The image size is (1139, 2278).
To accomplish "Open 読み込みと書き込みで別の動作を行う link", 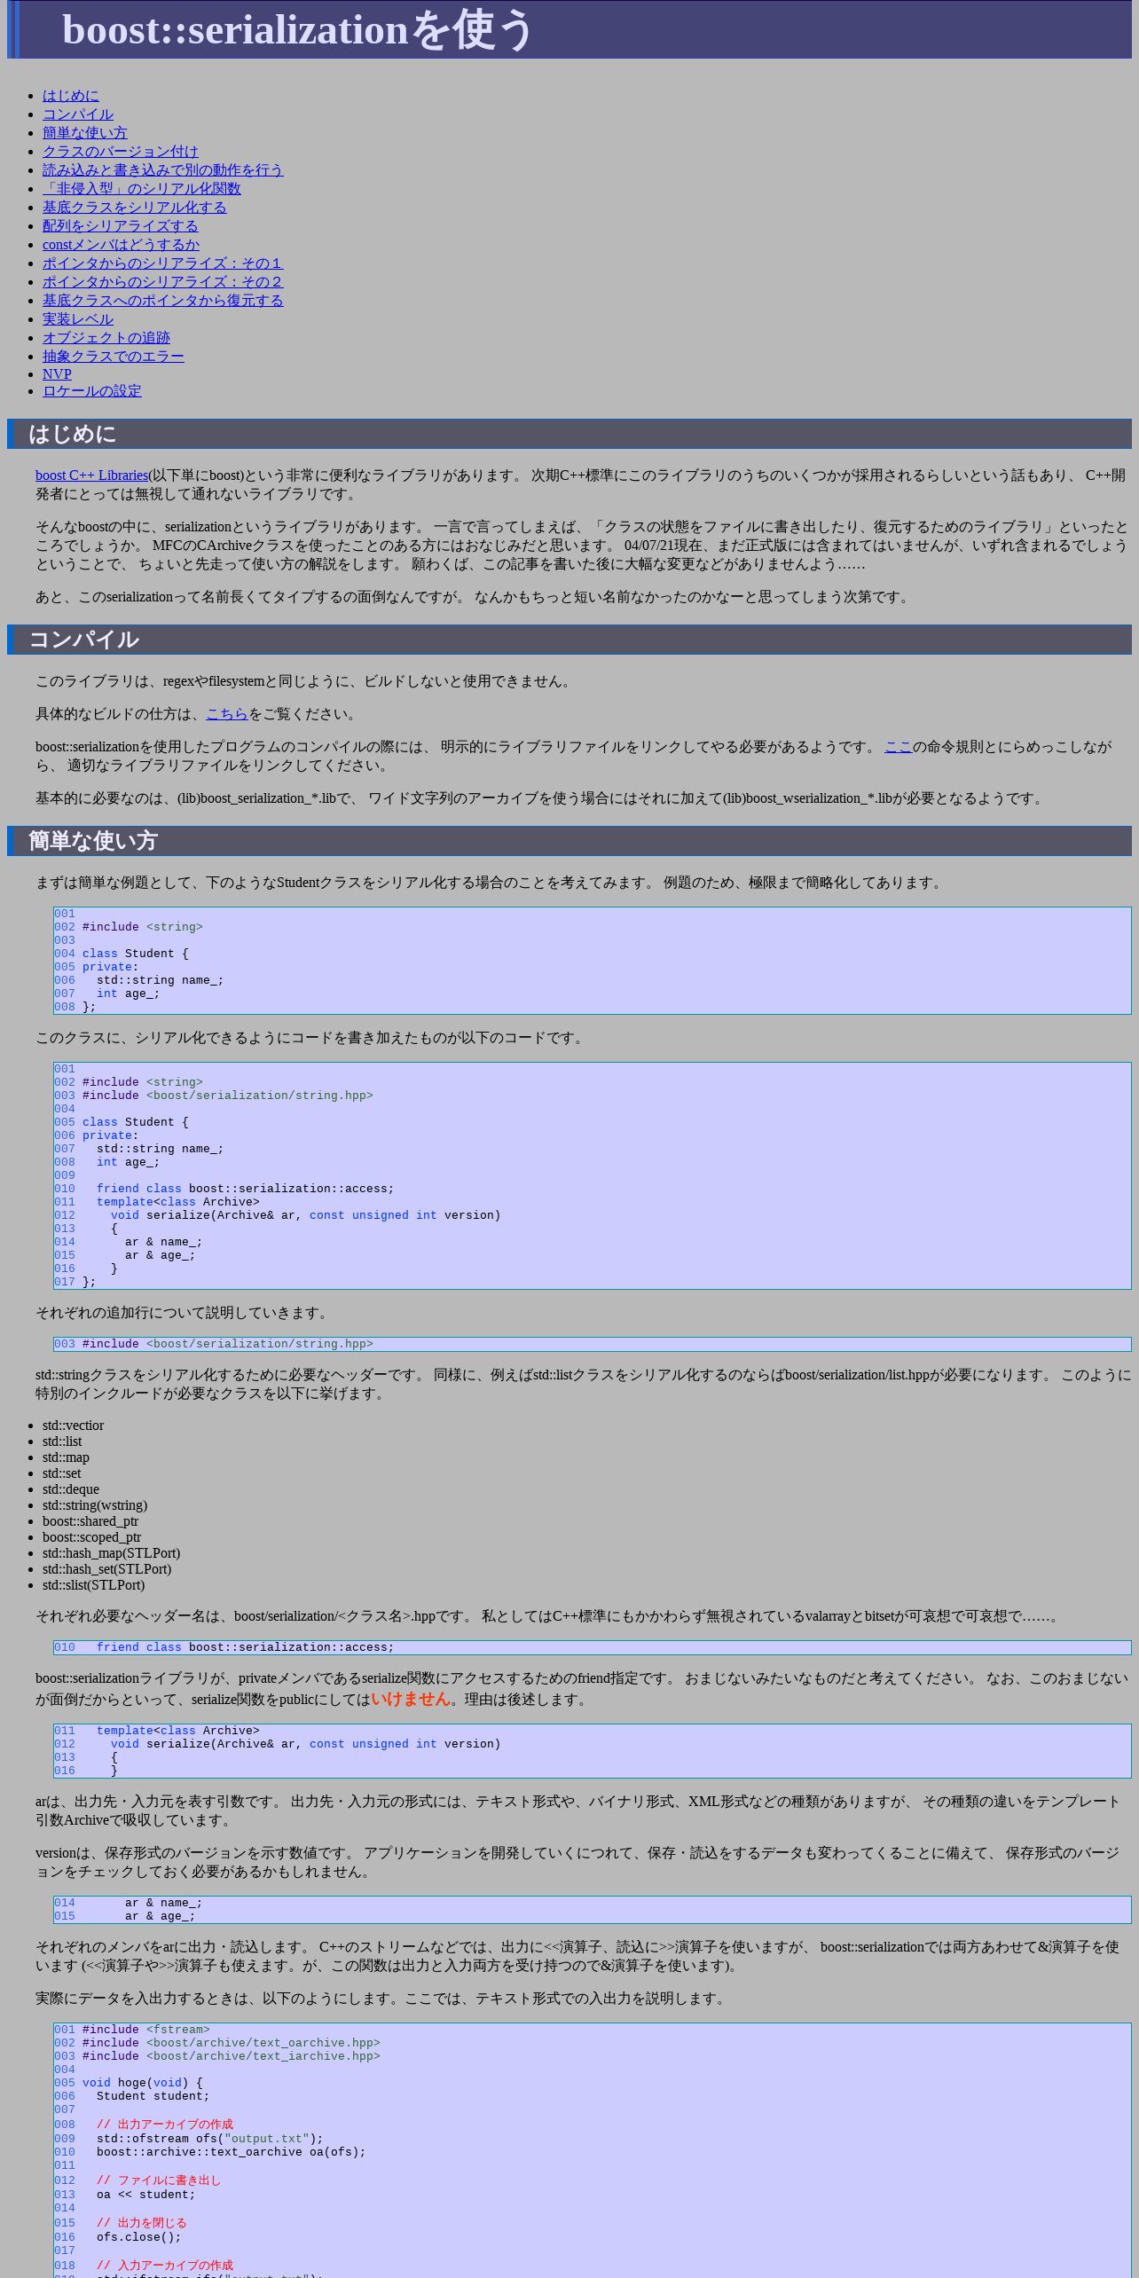I will tap(163, 170).
